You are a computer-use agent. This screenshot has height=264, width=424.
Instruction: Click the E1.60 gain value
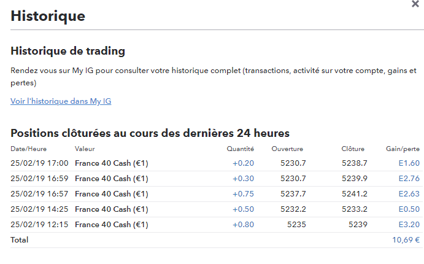point(409,163)
